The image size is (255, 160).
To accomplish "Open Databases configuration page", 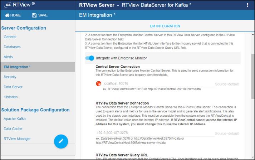I will pos(12,47).
